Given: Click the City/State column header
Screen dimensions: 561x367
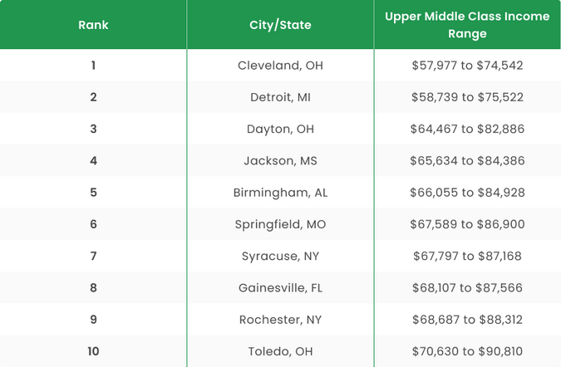Looking at the screenshot, I should click(x=280, y=25).
